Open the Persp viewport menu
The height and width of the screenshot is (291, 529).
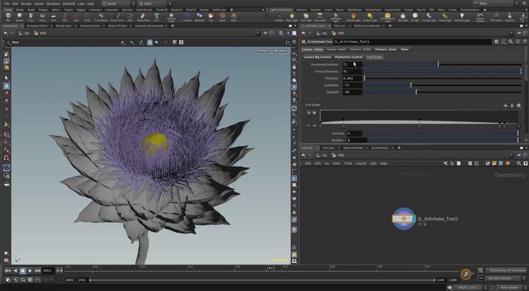(x=263, y=51)
